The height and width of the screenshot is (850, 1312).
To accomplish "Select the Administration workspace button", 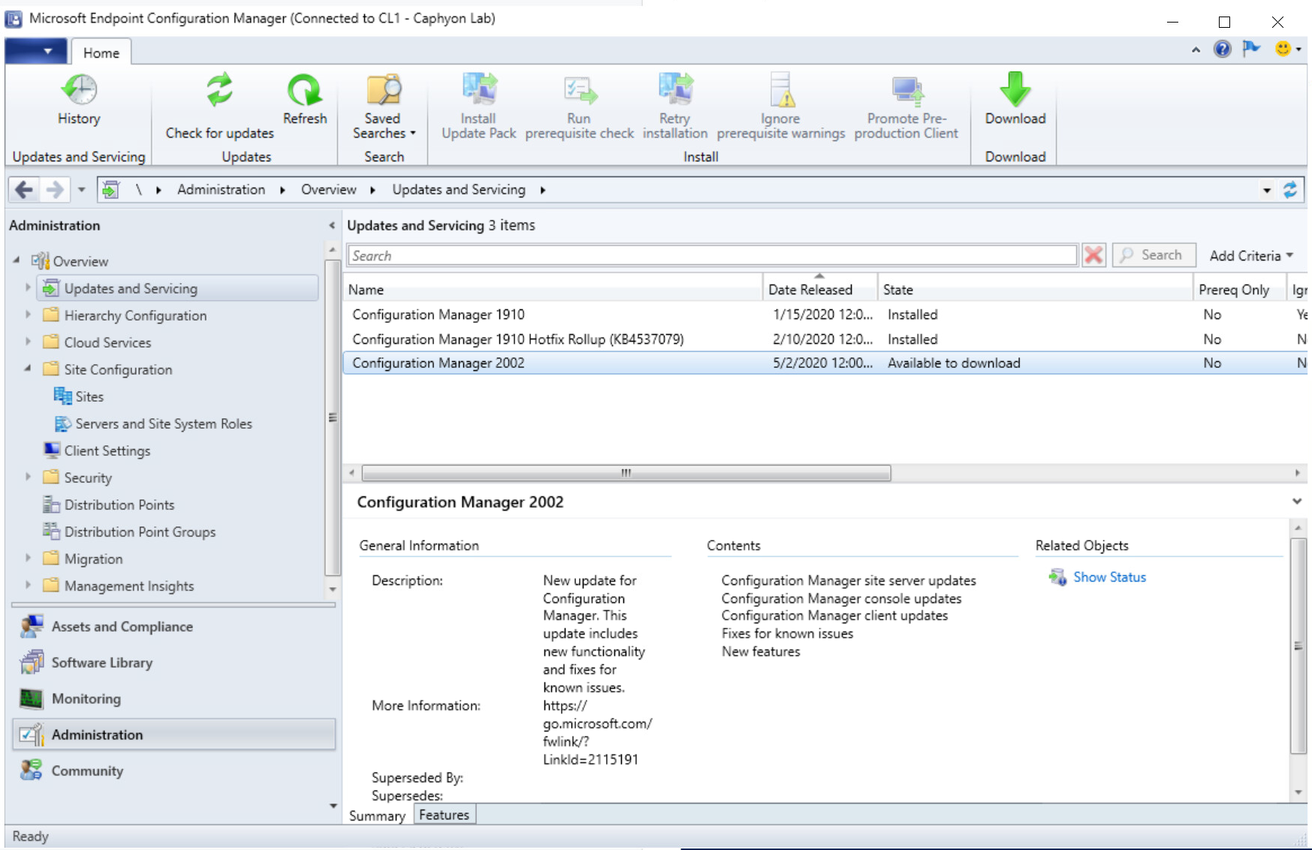I will (x=173, y=734).
